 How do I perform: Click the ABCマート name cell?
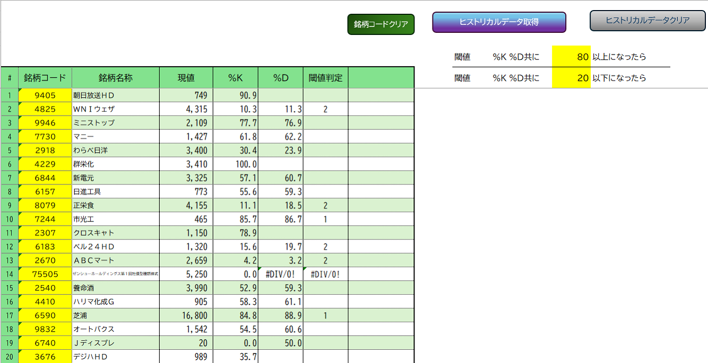[x=116, y=261]
